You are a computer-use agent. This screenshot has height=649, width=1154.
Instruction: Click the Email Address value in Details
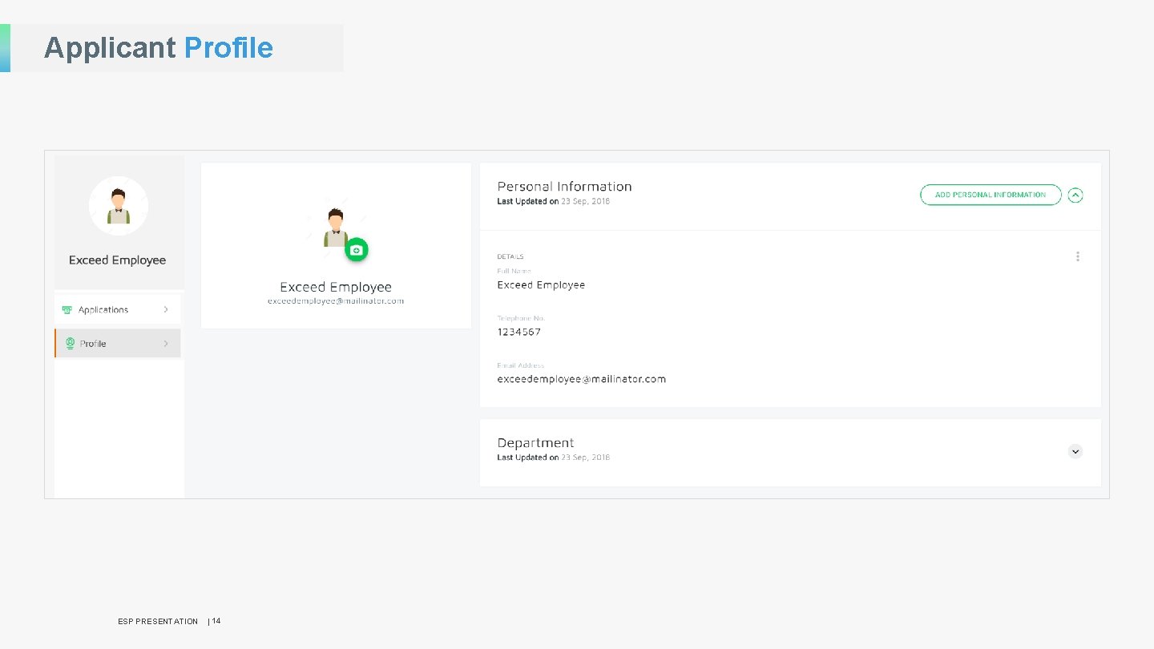point(581,379)
